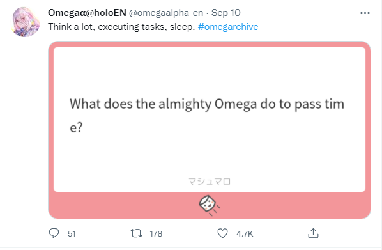
Task: Click the 51 replies count
Action: pos(72,234)
